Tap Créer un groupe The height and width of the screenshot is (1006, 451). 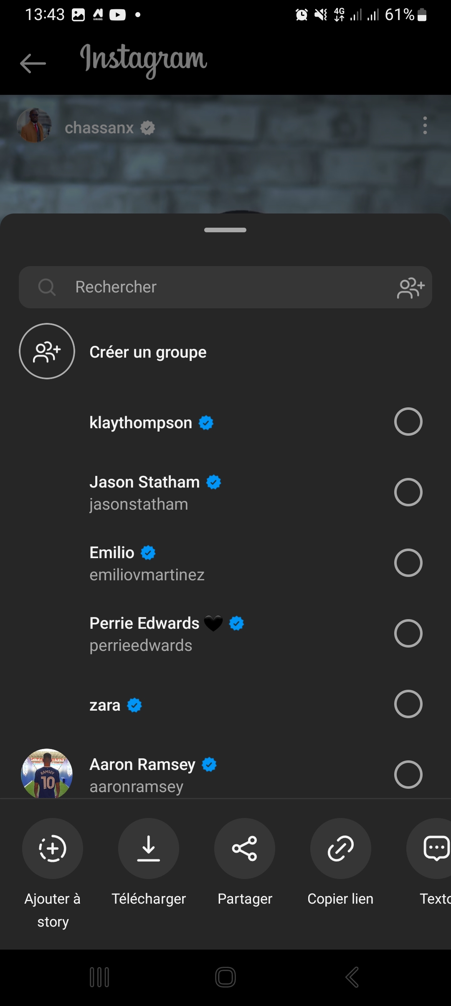click(x=148, y=352)
